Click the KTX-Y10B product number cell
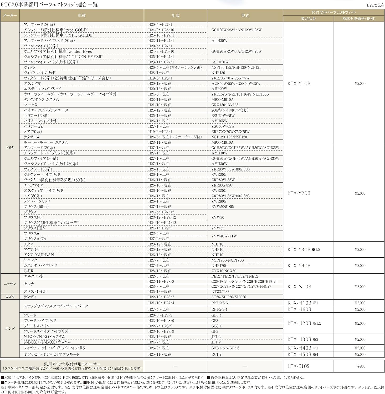The image size is (385, 394). [299, 84]
